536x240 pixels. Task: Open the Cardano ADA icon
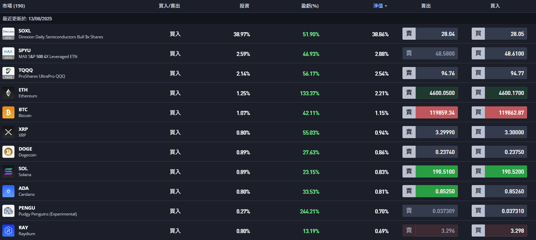(8, 191)
